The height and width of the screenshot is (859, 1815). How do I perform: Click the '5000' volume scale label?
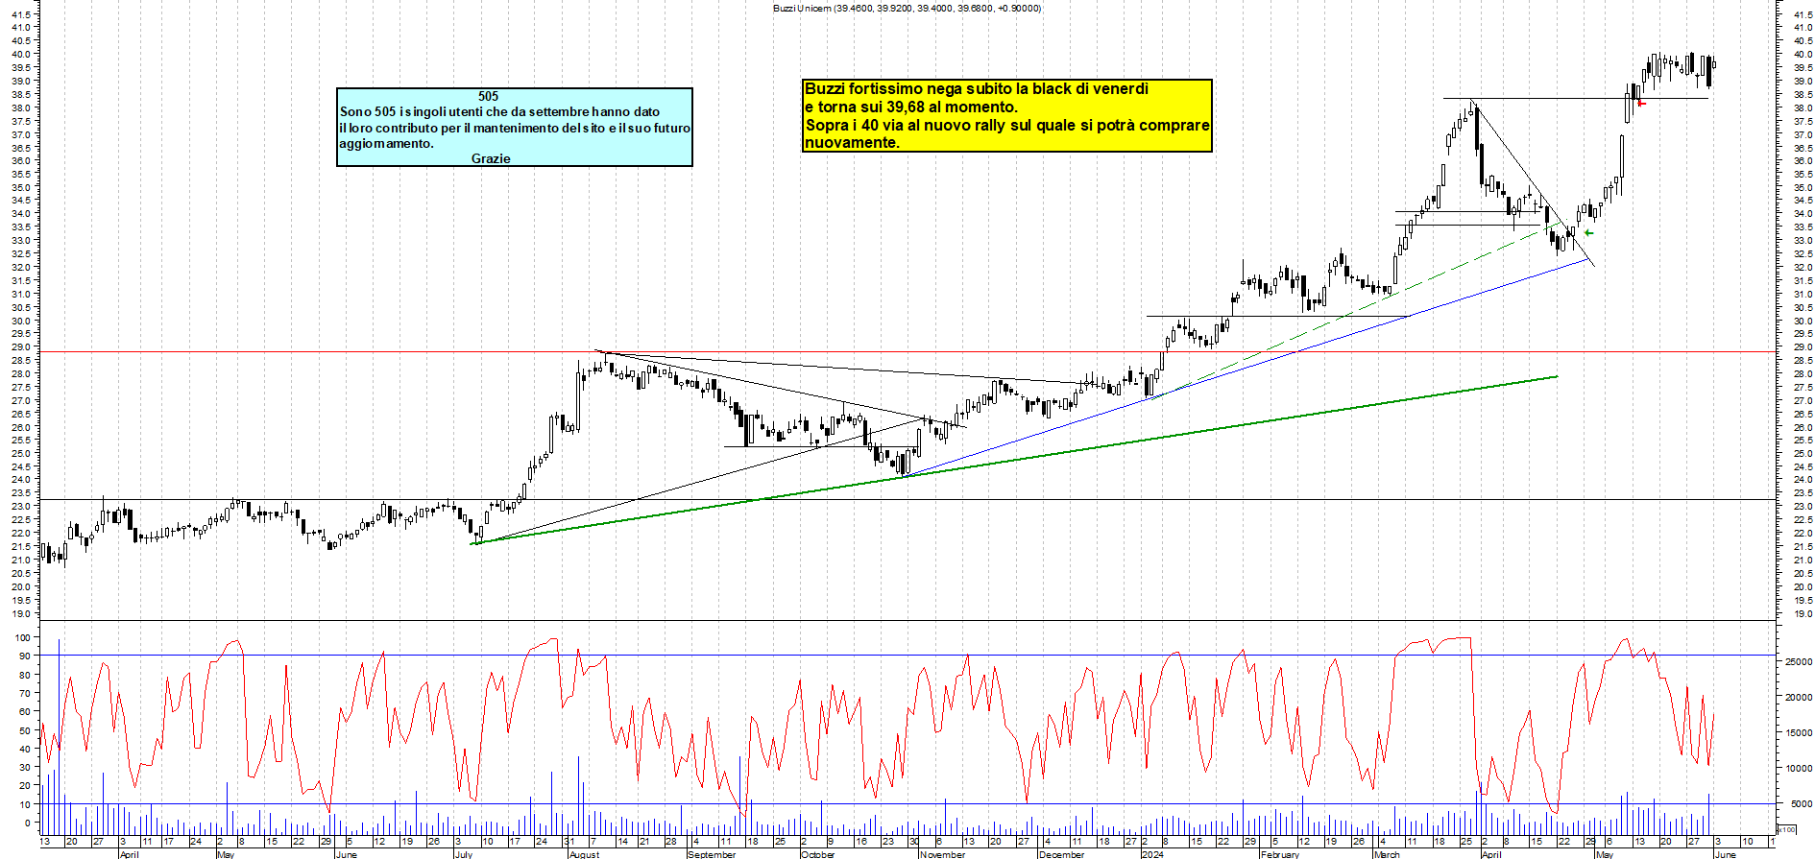pyautogui.click(x=1801, y=804)
